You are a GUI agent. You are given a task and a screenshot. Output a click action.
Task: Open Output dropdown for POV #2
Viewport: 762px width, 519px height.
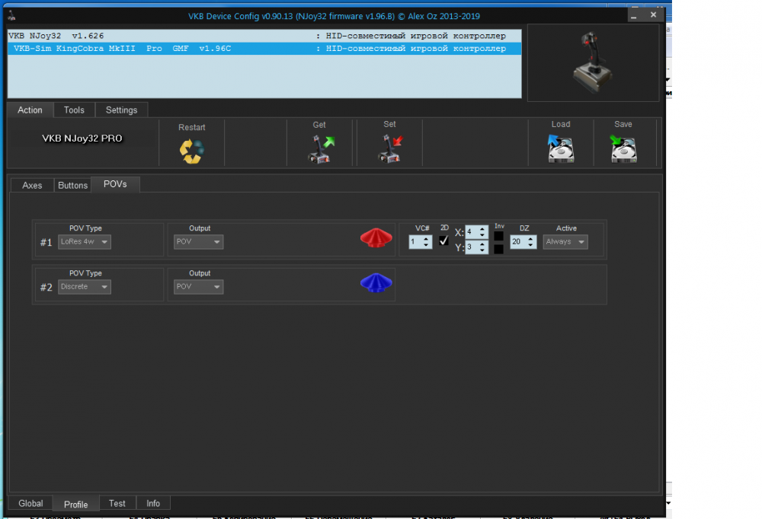198,287
